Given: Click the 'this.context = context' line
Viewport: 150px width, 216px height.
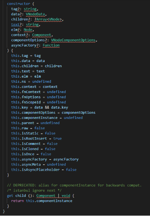Looking at the screenshot, I should tap(34, 87).
